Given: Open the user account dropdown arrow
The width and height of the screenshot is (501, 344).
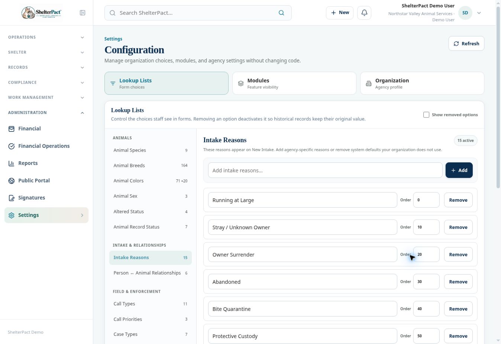Looking at the screenshot, I should coord(479,13).
